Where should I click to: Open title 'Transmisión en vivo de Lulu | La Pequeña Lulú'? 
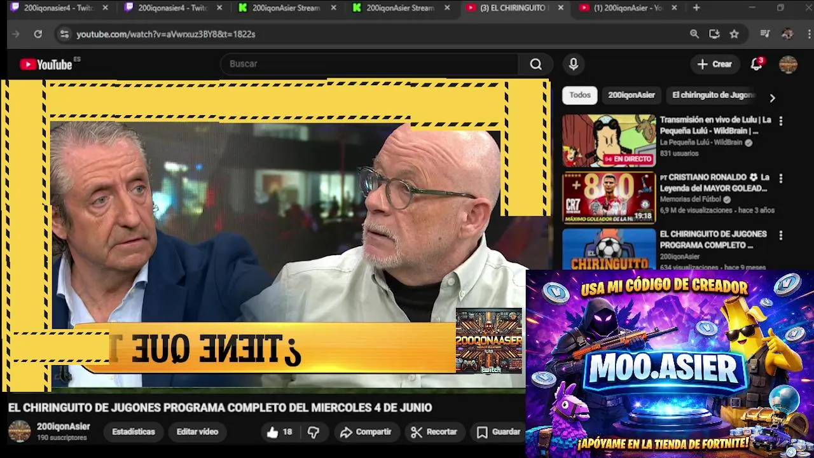click(x=715, y=125)
